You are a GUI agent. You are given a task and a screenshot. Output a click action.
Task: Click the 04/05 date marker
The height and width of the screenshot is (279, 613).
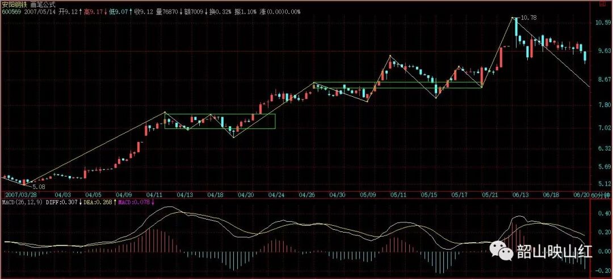coord(93,195)
